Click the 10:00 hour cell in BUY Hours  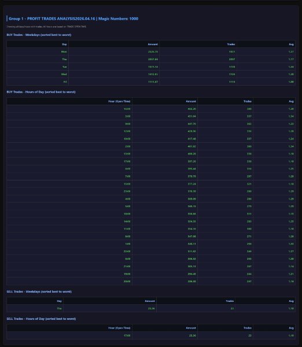point(69,139)
